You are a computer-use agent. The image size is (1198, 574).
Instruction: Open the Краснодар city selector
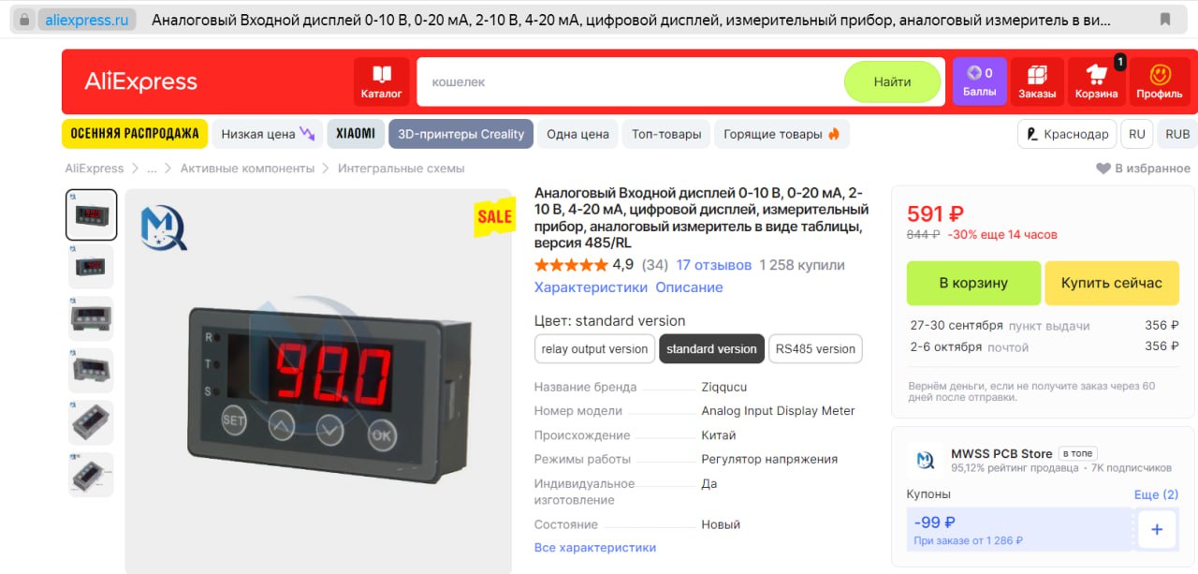point(1067,134)
